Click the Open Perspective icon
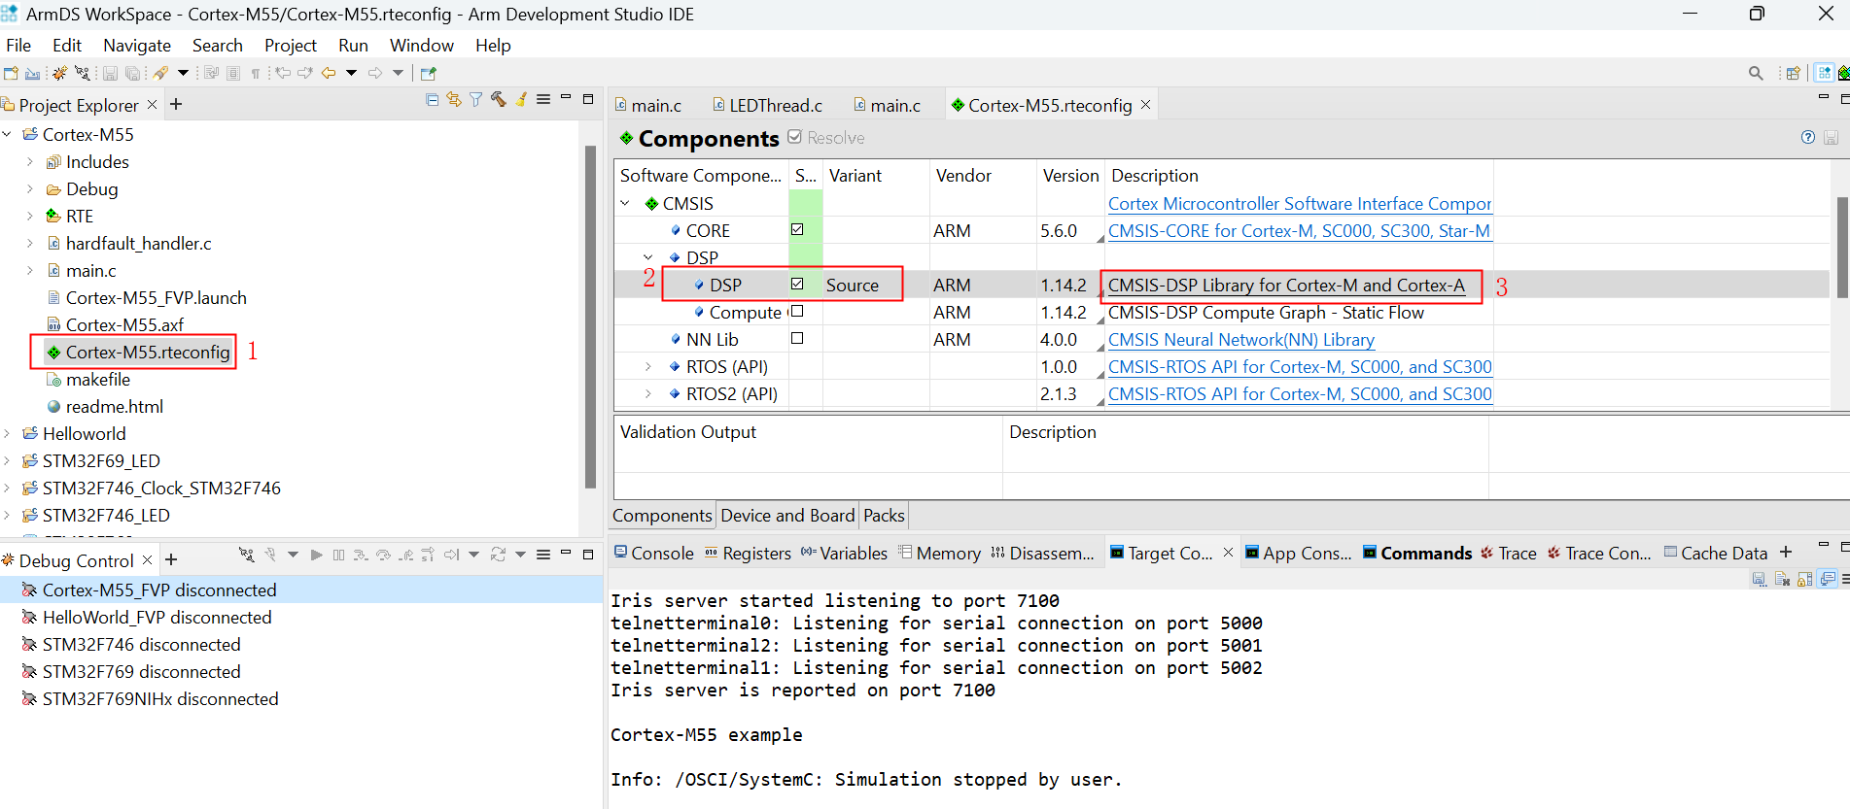The width and height of the screenshot is (1850, 809). (1793, 73)
